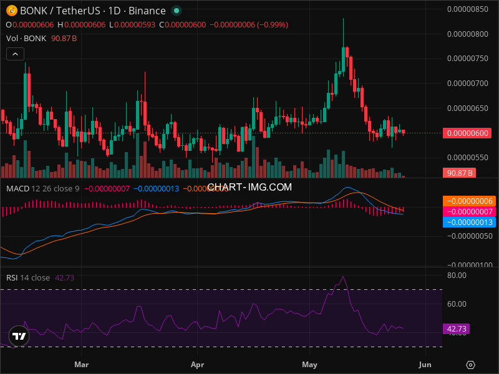Viewport: 499px width, 374px height.
Task: Collapse the indicator legend with the chevron button
Action: click(15, 54)
